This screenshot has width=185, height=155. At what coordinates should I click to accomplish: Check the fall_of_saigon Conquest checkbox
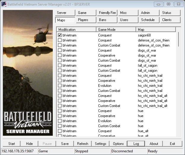tap(60, 65)
